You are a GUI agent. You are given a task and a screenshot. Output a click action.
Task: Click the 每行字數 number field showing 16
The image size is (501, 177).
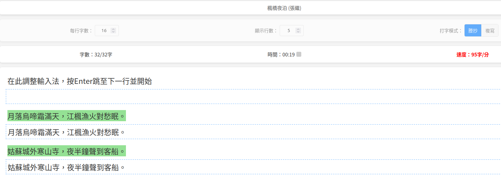pyautogui.click(x=104, y=31)
